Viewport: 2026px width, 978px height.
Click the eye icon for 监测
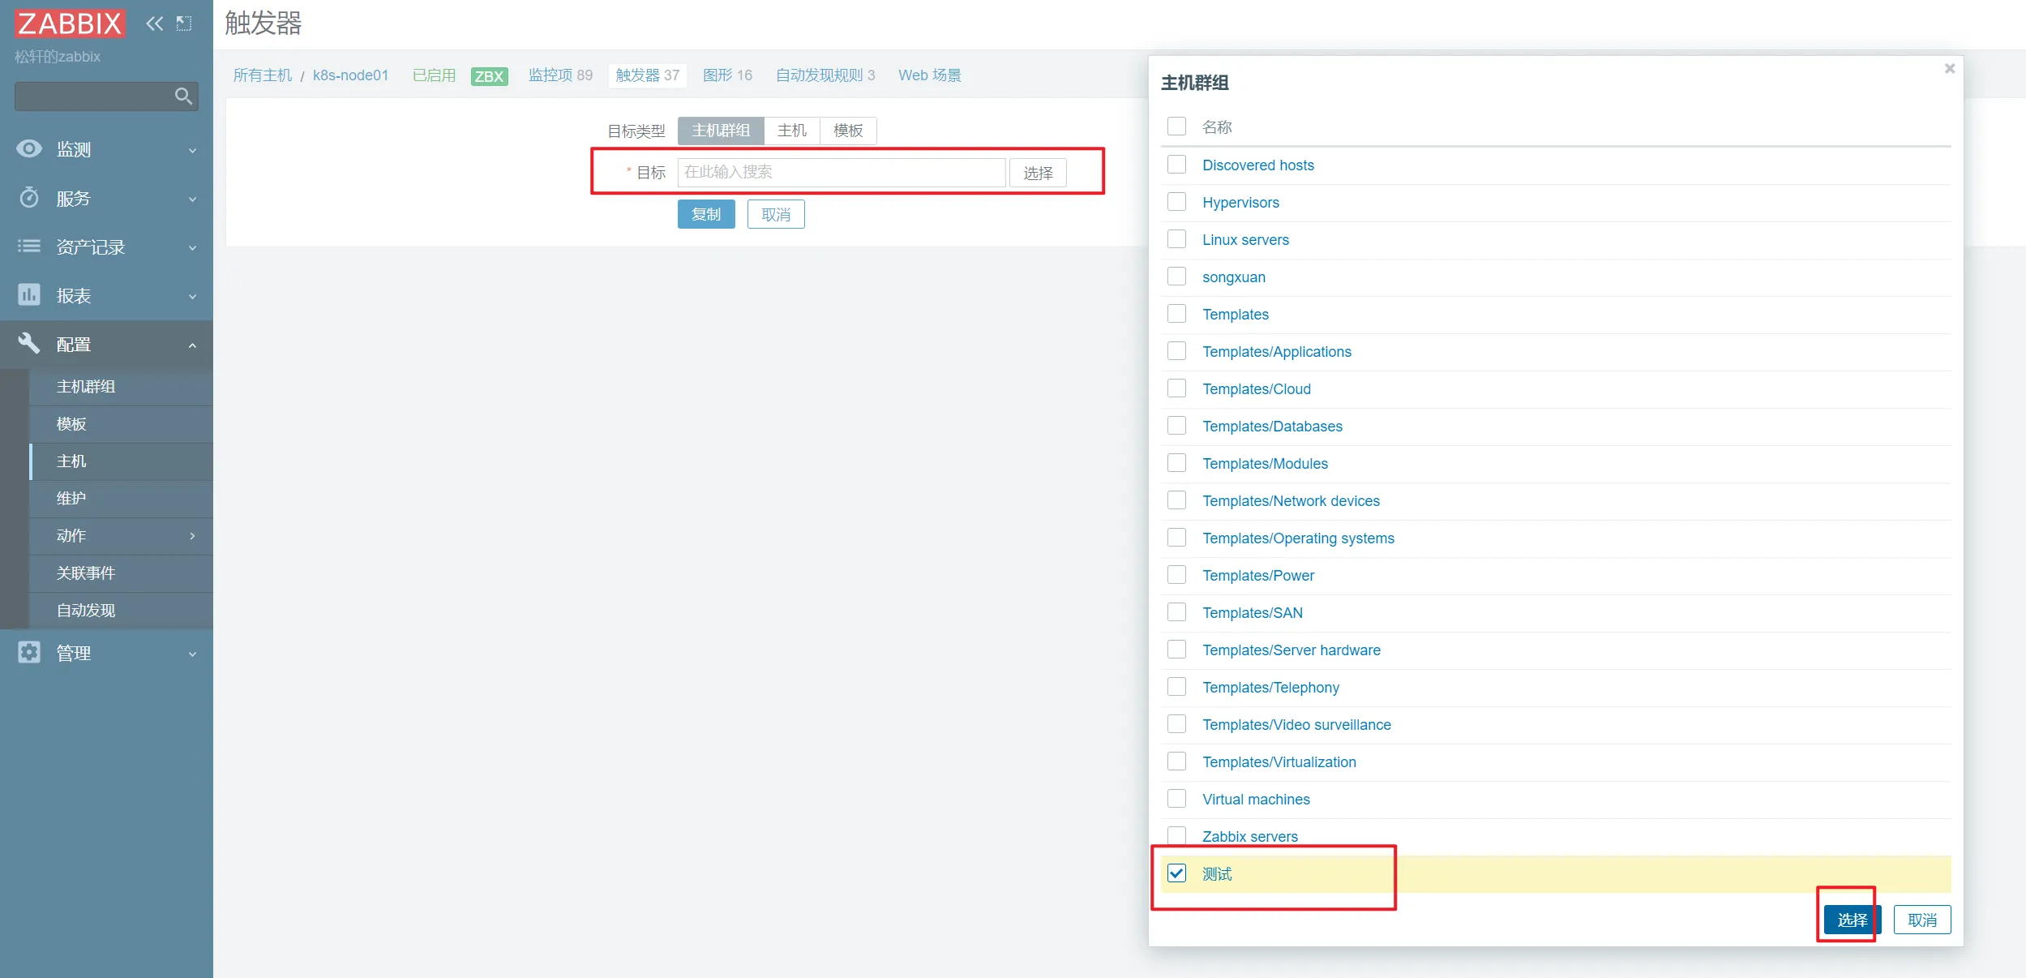coord(29,149)
